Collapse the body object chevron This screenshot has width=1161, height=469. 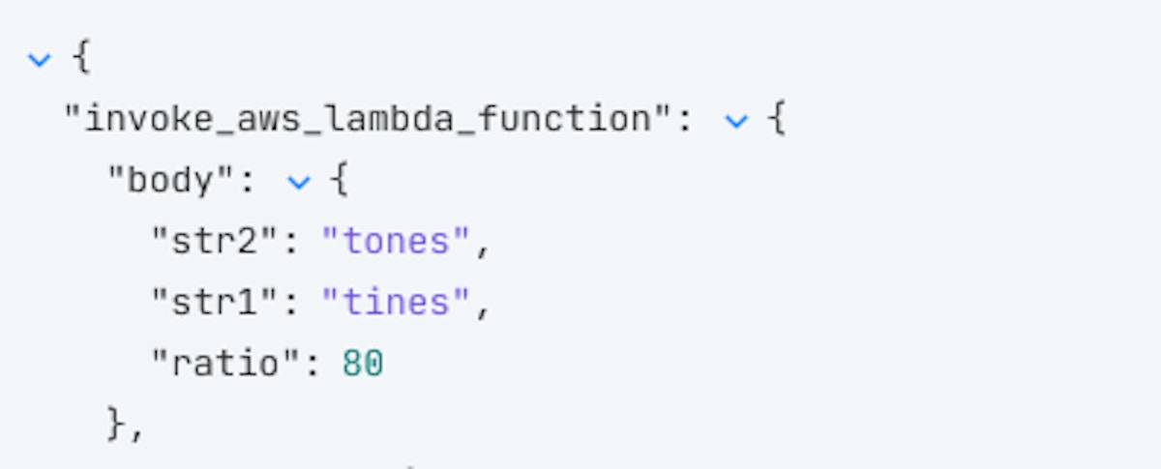(299, 182)
